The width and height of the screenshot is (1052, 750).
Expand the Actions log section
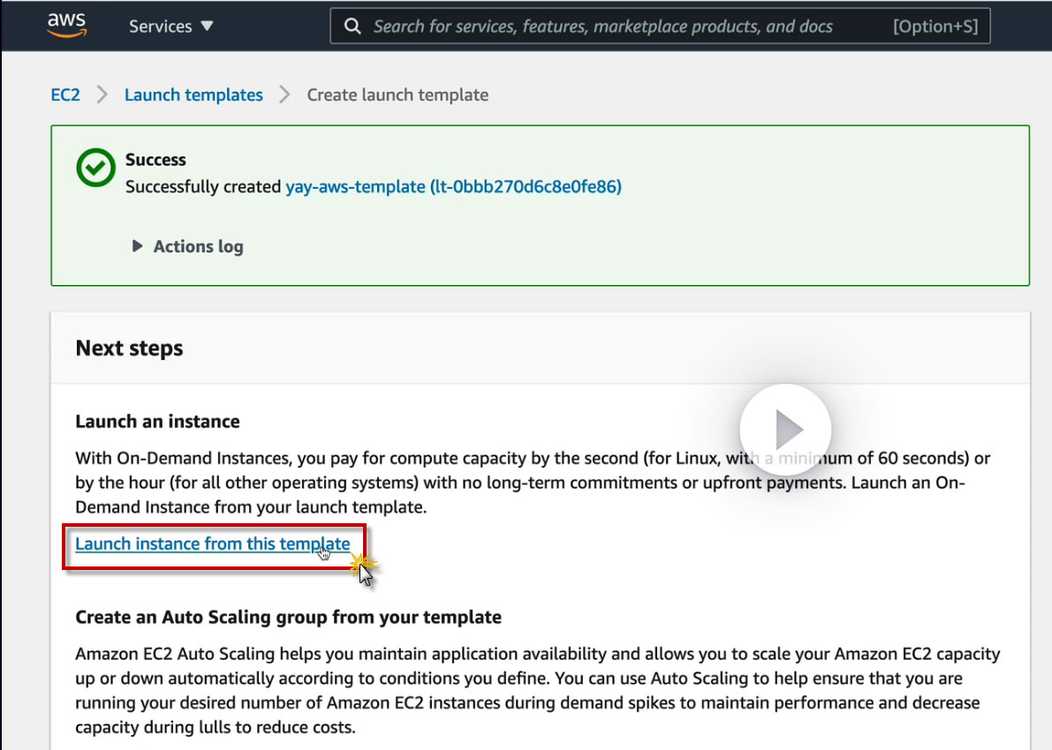pyautogui.click(x=188, y=247)
